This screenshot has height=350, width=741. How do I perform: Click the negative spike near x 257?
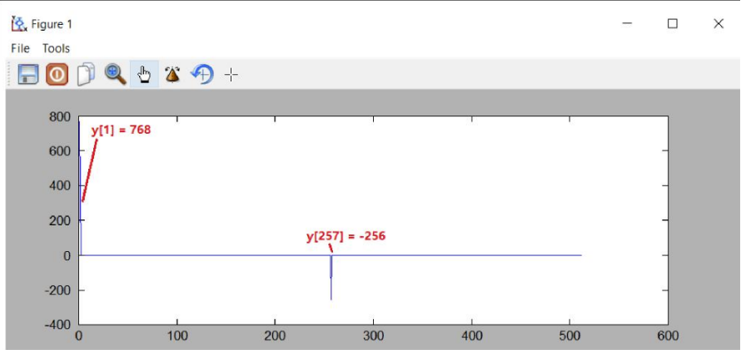[x=331, y=278]
